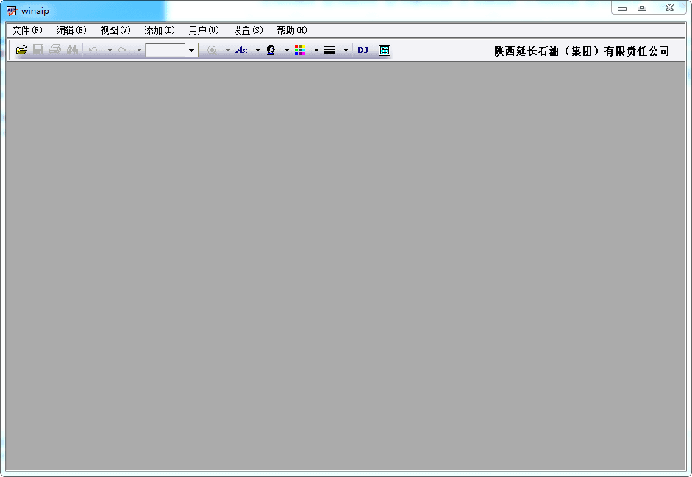Open the Redo history dropdown arrow
This screenshot has width=692, height=477.
[140, 50]
